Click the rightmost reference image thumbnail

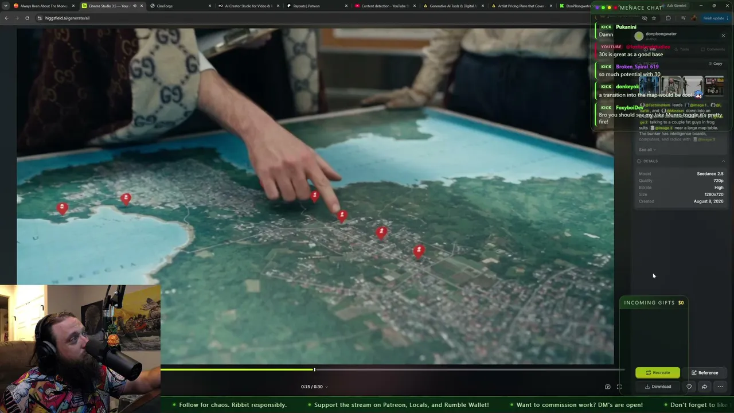pyautogui.click(x=714, y=85)
